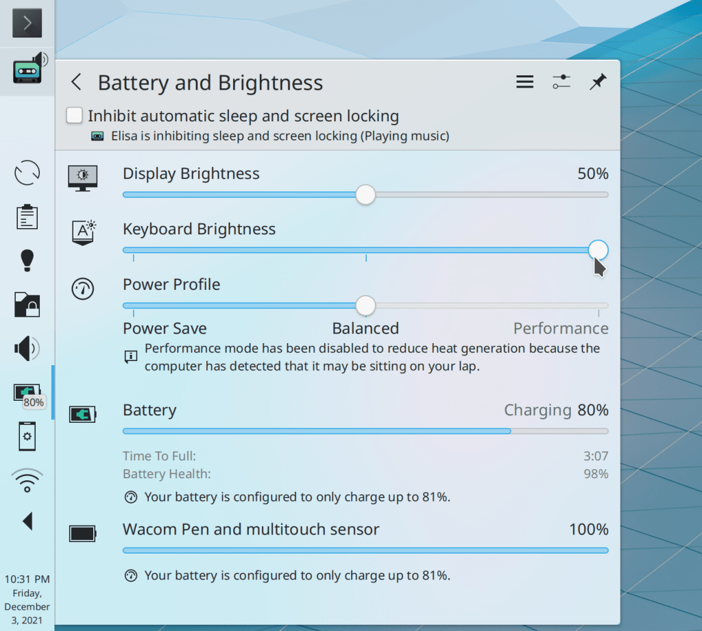Expand hidden tray icons with the left triangle
The image size is (702, 631).
(27, 521)
